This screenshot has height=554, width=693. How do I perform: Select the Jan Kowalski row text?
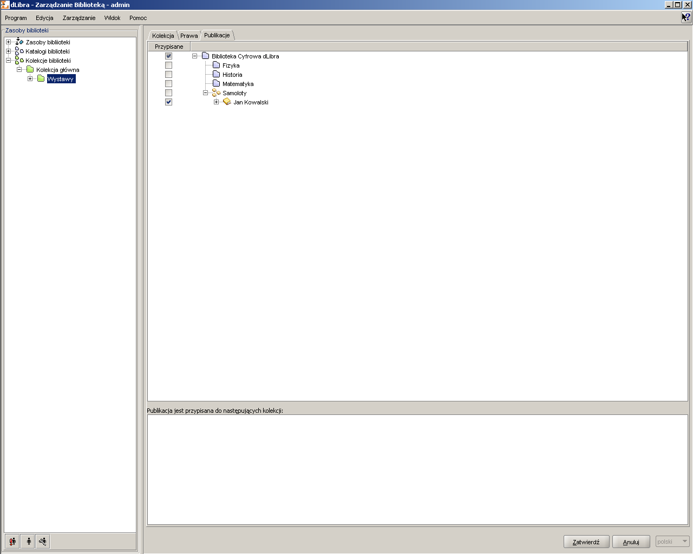tap(251, 102)
